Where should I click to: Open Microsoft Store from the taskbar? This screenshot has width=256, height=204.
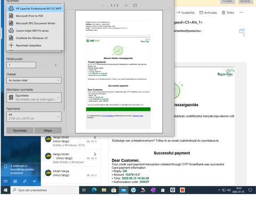[x=114, y=190]
